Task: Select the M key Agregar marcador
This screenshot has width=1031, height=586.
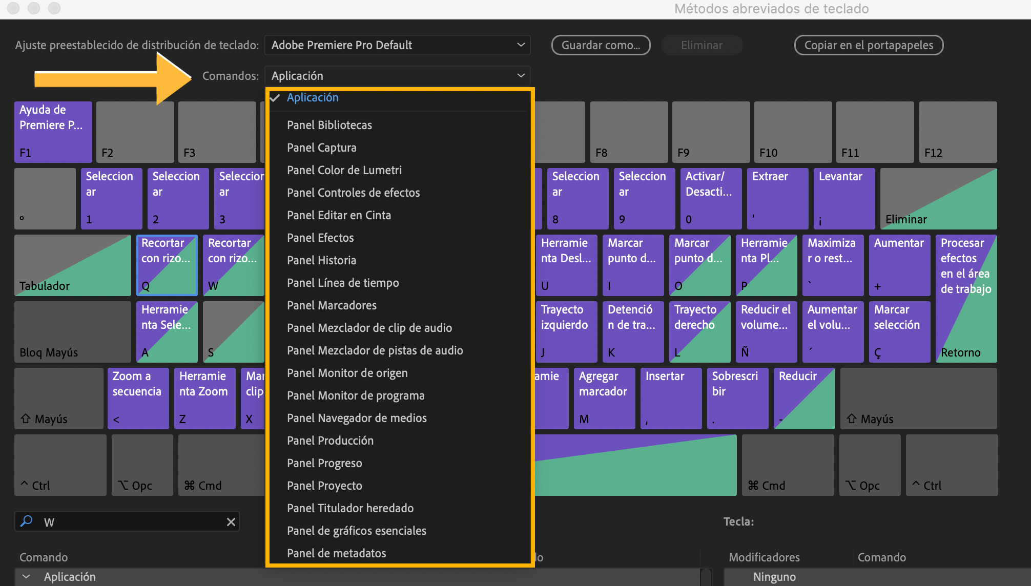Action: [605, 399]
